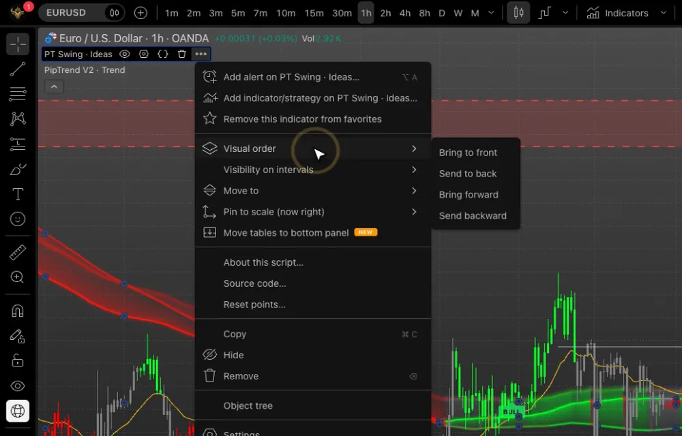Expand Visibility on intervals submenu
This screenshot has width=682, height=436.
click(313, 170)
